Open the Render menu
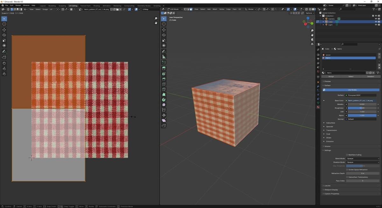This screenshot has height=208, width=382. 18,5
